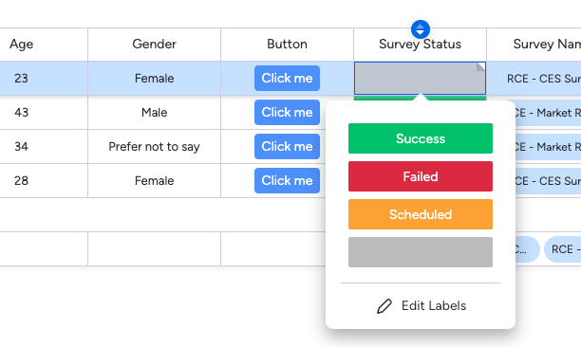
Task: Click the blue sort arrows icon above Survey Status
Action: (421, 29)
